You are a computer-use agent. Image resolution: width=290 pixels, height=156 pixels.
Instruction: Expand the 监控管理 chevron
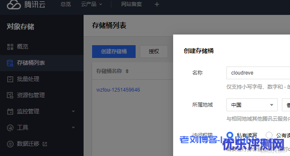coord(73,111)
